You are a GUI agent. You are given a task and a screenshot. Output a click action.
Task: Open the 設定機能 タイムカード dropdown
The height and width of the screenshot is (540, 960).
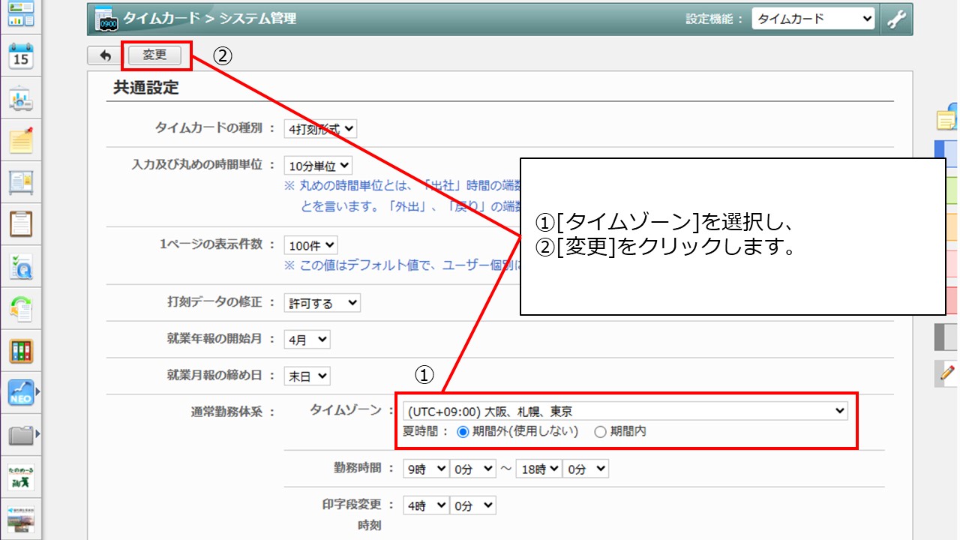(813, 19)
